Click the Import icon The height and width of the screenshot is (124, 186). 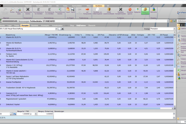68,9
